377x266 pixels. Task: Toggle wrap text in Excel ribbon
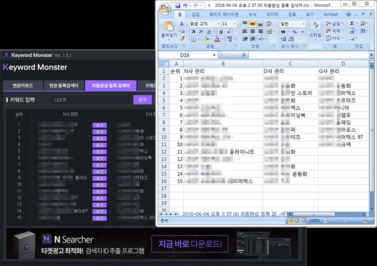point(269,24)
